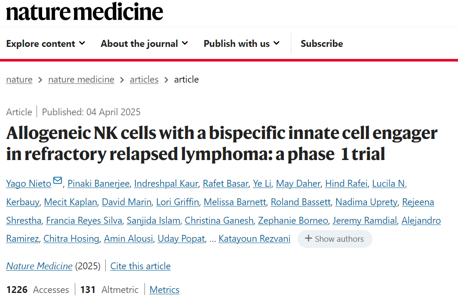Click the nature medicine logo
This screenshot has width=458, height=305.
[x=84, y=12]
